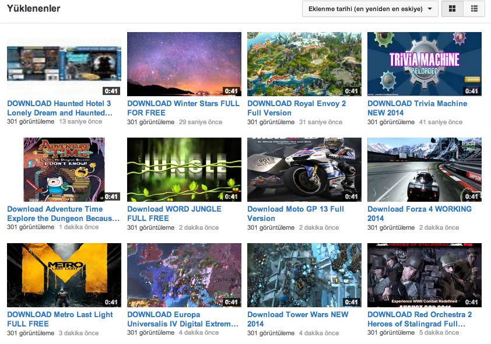Open the 'Eklenme tarihi' sort dropdown
The height and width of the screenshot is (344, 491).
tap(370, 9)
